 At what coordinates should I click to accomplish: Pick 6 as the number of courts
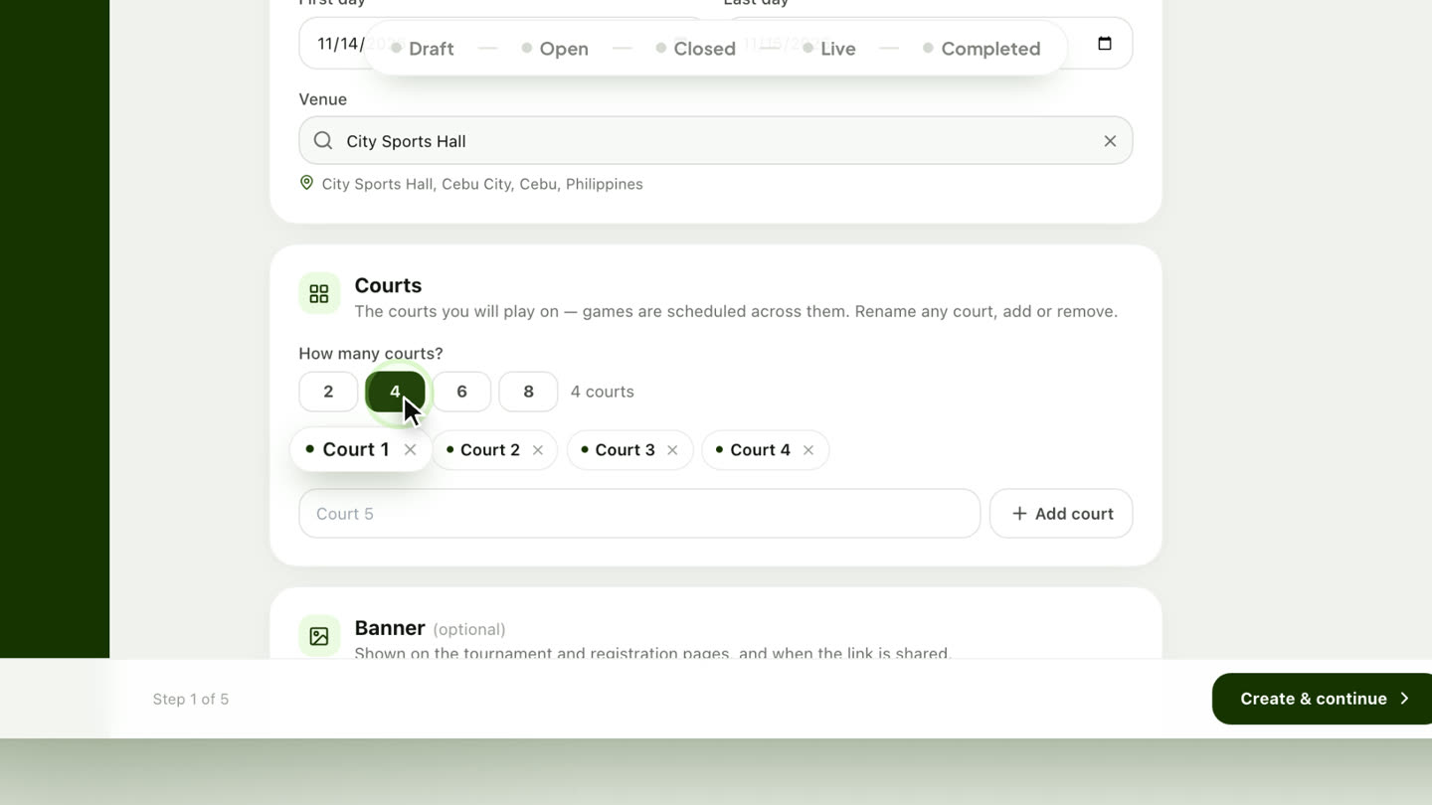[x=461, y=392]
